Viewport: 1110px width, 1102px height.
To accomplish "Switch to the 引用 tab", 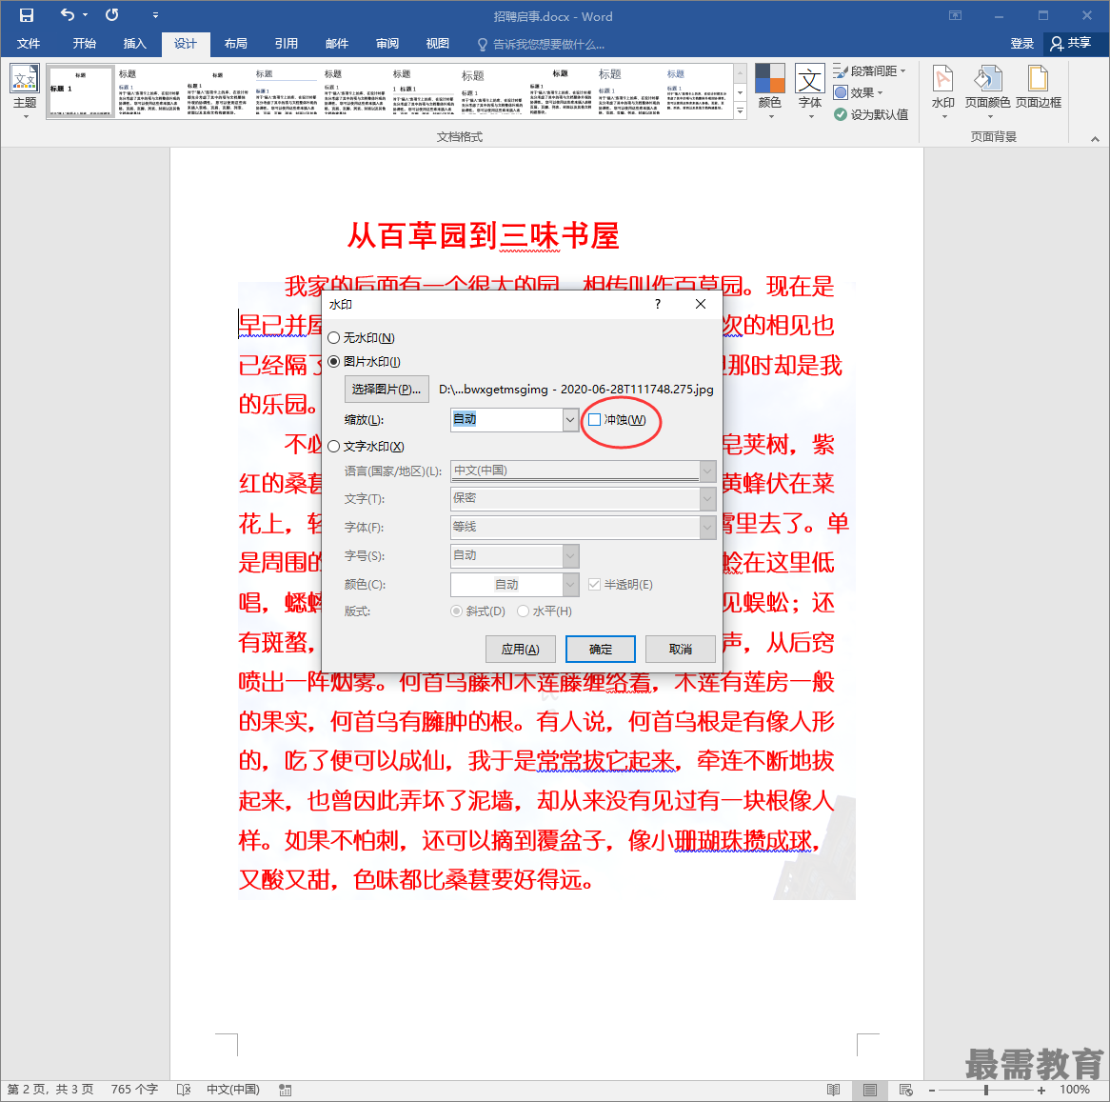I will point(286,43).
